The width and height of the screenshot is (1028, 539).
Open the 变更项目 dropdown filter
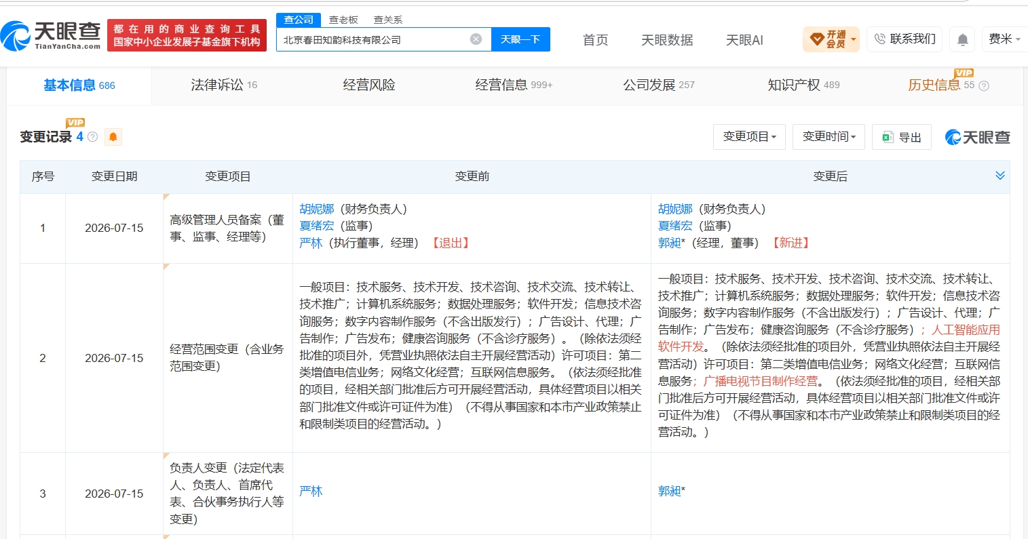tap(749, 137)
